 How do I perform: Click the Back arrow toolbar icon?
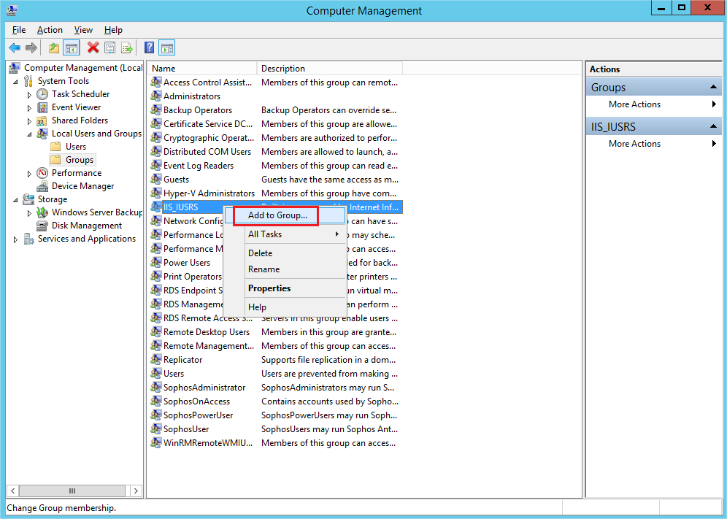(15, 48)
